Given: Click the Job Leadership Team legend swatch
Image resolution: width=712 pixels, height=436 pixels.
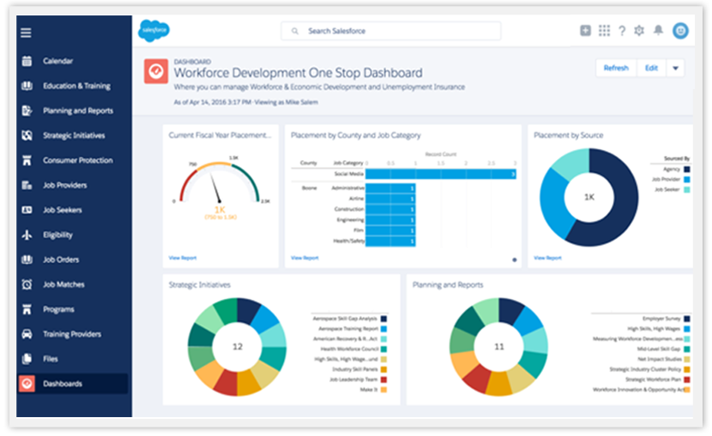Looking at the screenshot, I should pos(383,379).
